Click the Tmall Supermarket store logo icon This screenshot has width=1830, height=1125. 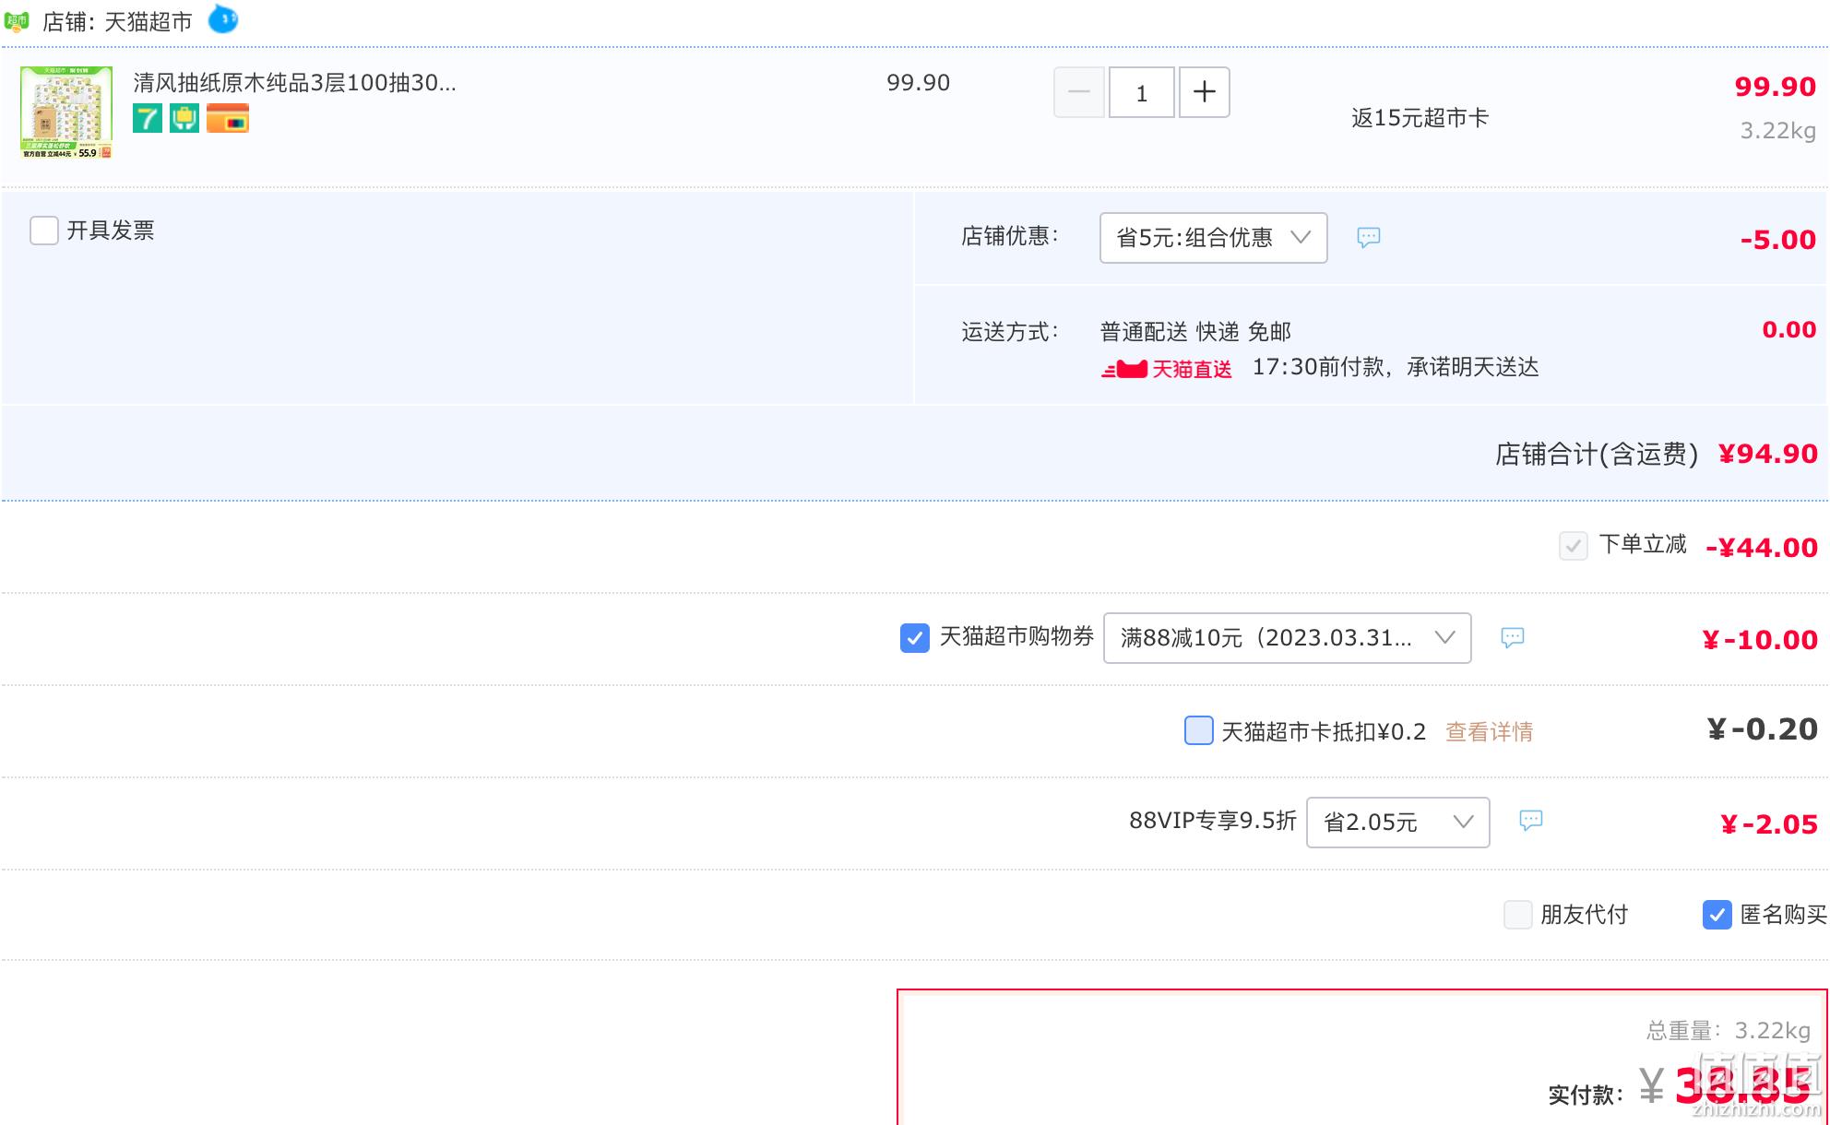point(17,20)
